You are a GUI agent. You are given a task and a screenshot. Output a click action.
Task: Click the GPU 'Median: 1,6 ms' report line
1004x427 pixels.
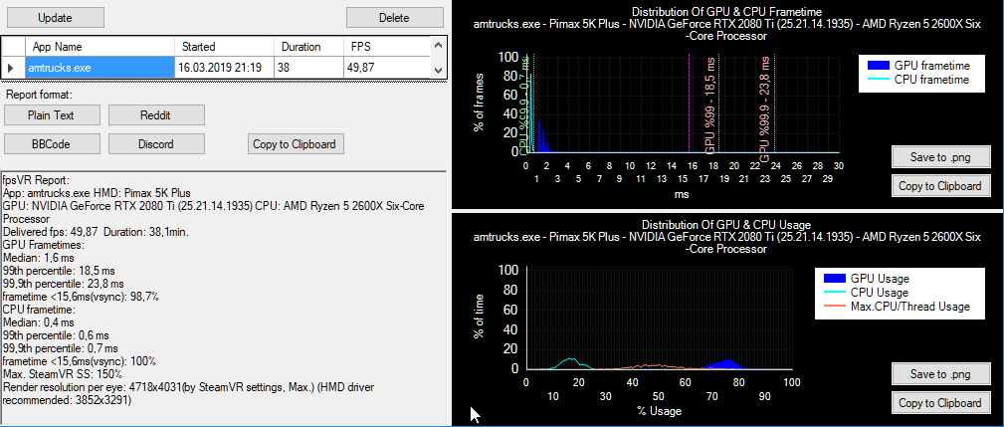tap(39, 257)
